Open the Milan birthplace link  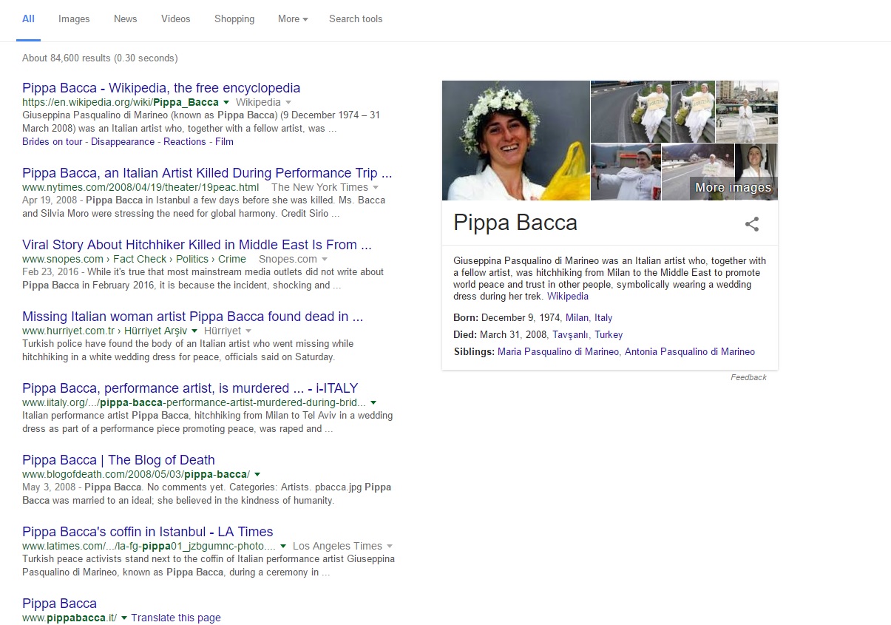pyautogui.click(x=577, y=318)
